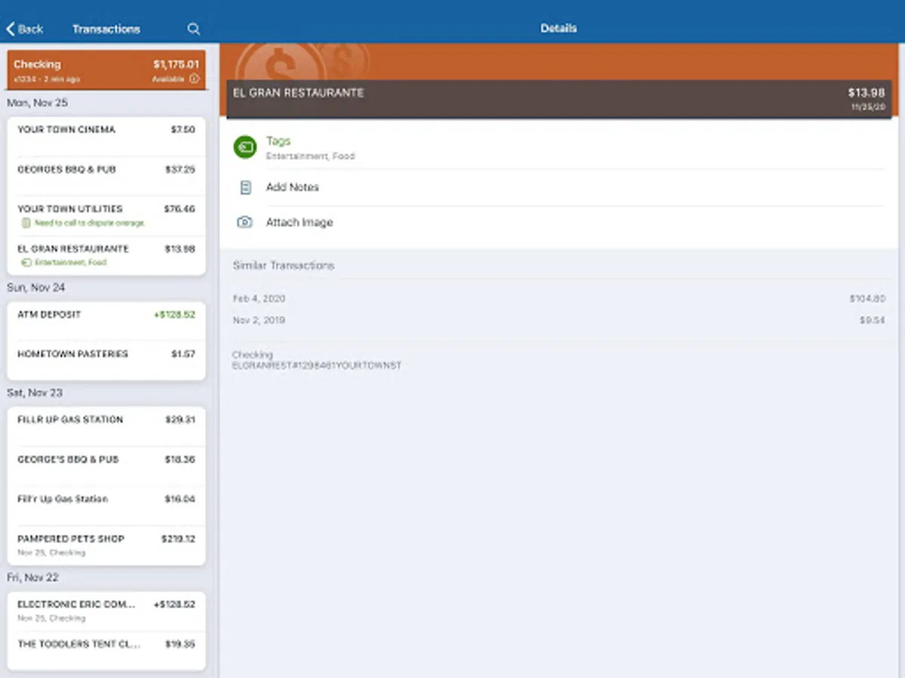Viewport: 905px width, 678px height.
Task: Click note icon under Your Town Utilities
Action: pos(26,223)
